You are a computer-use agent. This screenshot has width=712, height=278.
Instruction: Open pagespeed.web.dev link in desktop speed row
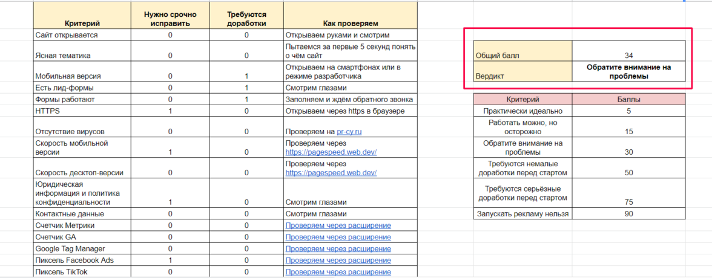click(331, 173)
